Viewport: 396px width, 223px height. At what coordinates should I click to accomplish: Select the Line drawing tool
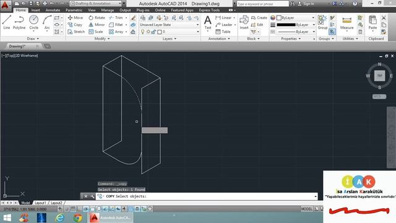click(x=7, y=22)
